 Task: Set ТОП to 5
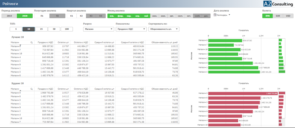tap(16, 29)
